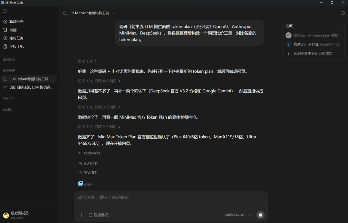Image resolution: width=348 pixels, height=223 pixels.
Task: Expand 思考 1 次, 抓取 4 个网页
Action: (x=99, y=81)
